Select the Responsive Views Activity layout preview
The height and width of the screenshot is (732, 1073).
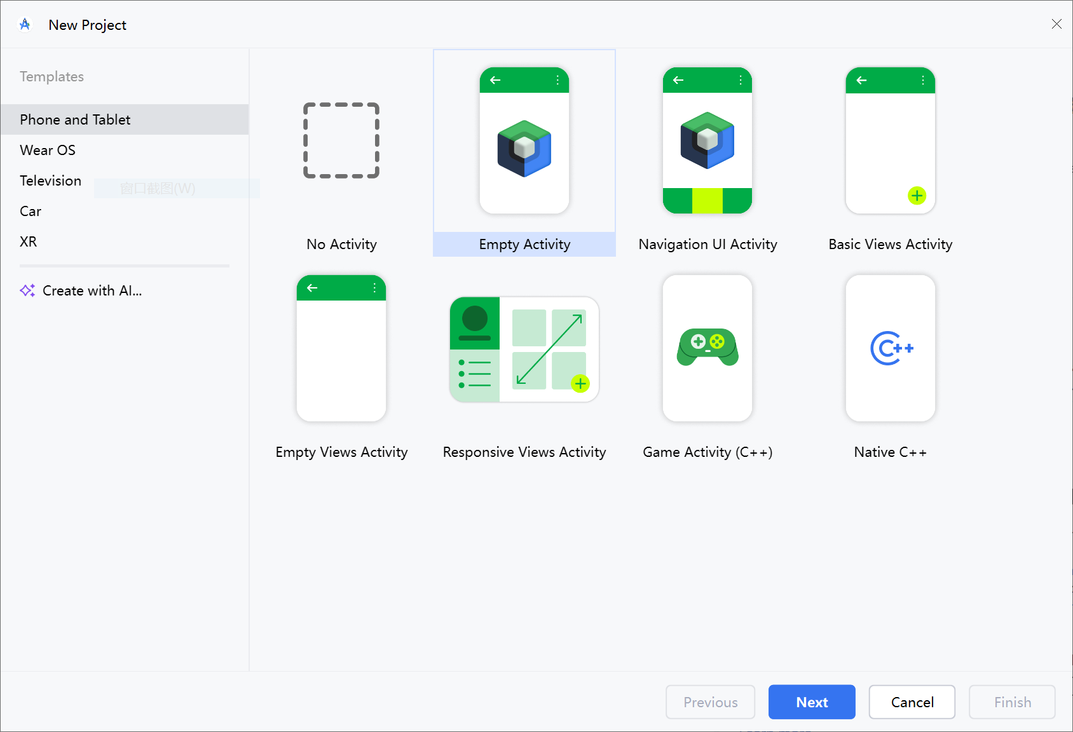524,349
